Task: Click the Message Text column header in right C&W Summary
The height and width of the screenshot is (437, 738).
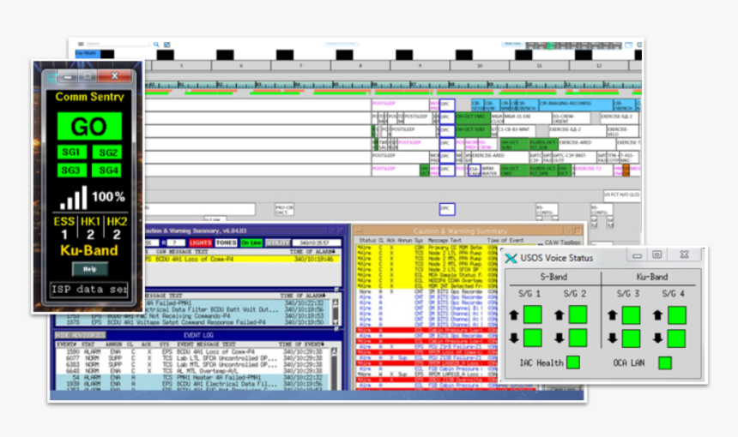Action: [444, 240]
